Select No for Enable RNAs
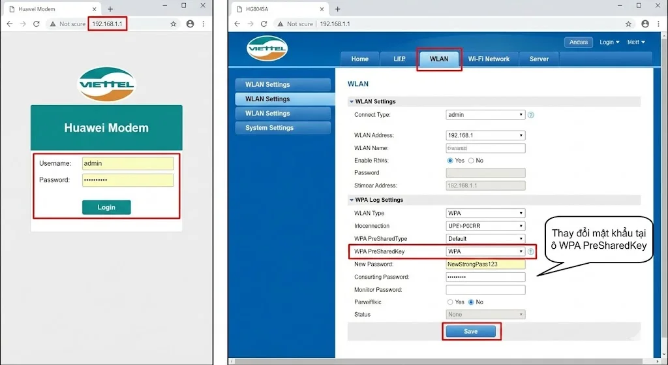This screenshot has height=365, width=668. pyautogui.click(x=471, y=161)
